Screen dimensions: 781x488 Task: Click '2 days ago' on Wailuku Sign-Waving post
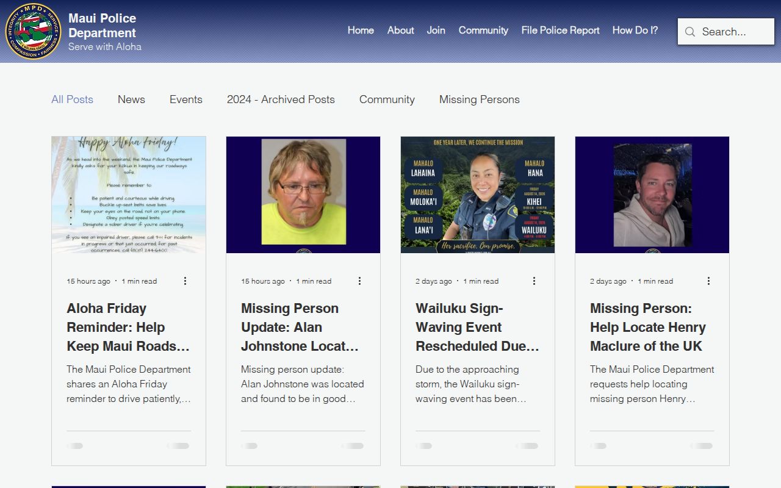(434, 281)
